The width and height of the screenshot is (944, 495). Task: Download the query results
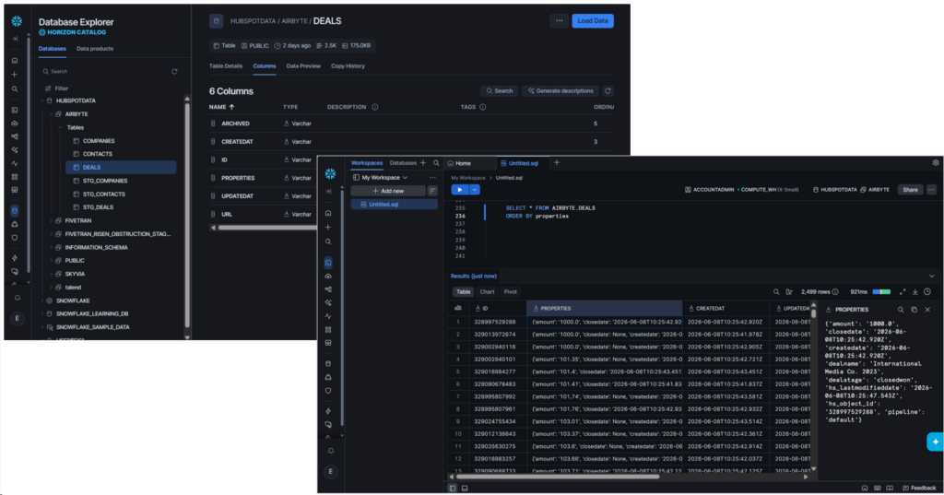point(915,292)
